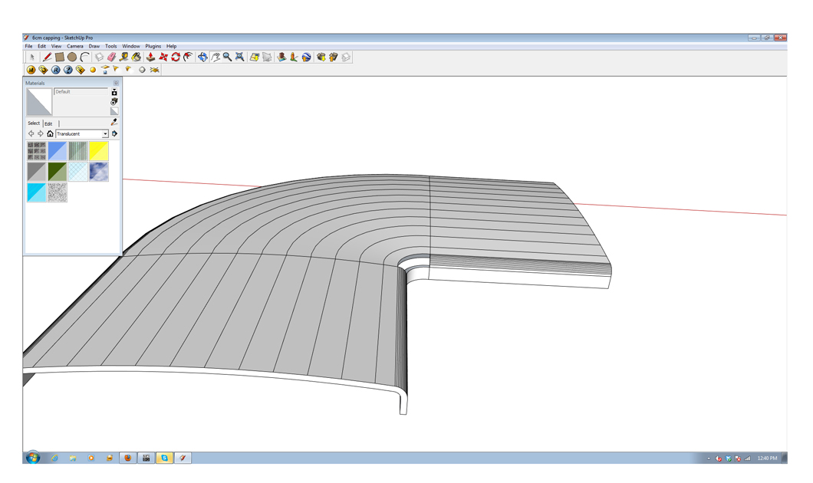Click the blue question mark plugin icon

(x=68, y=70)
